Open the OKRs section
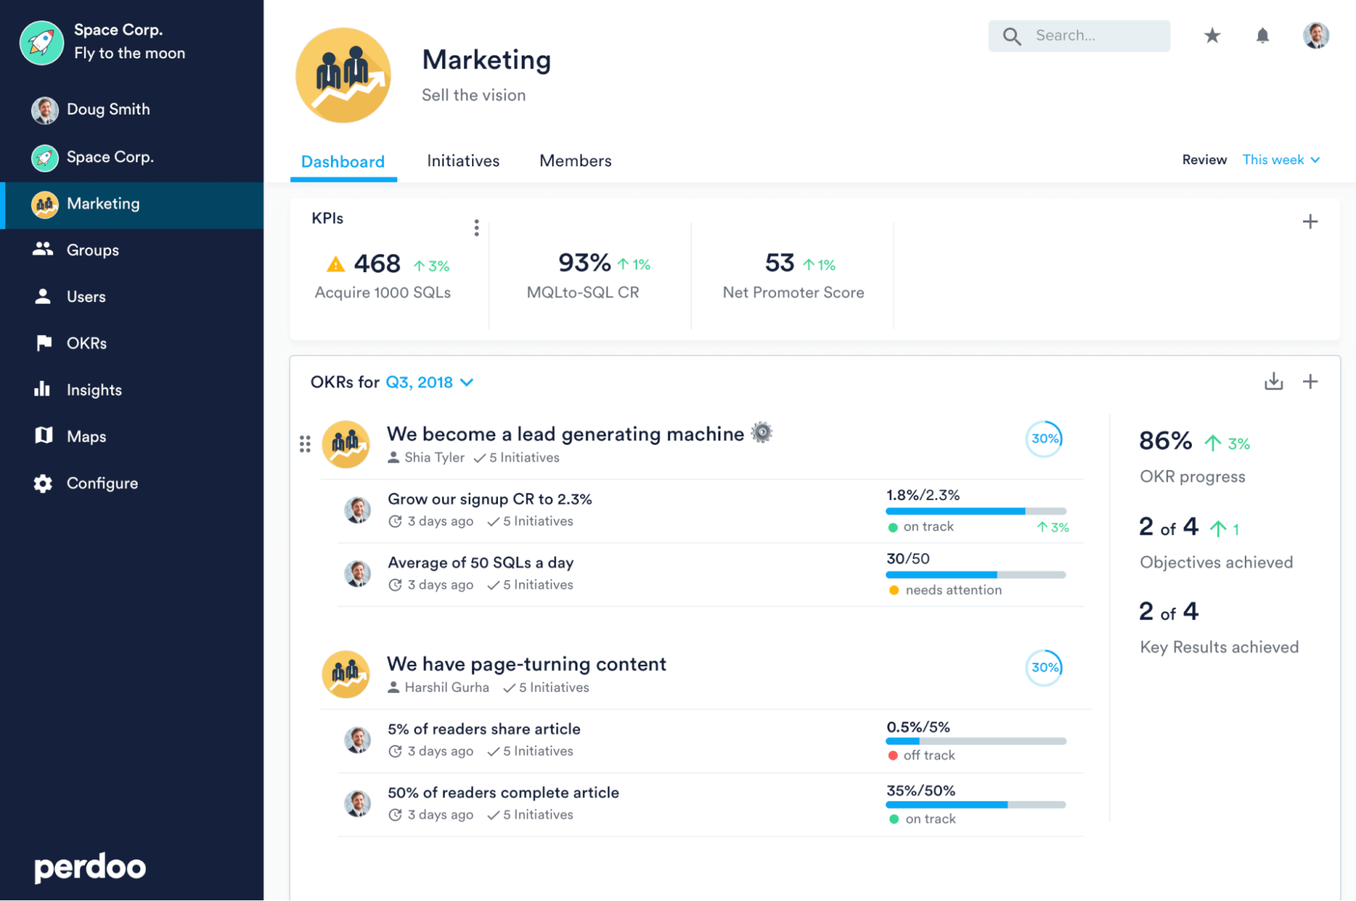 (x=85, y=343)
